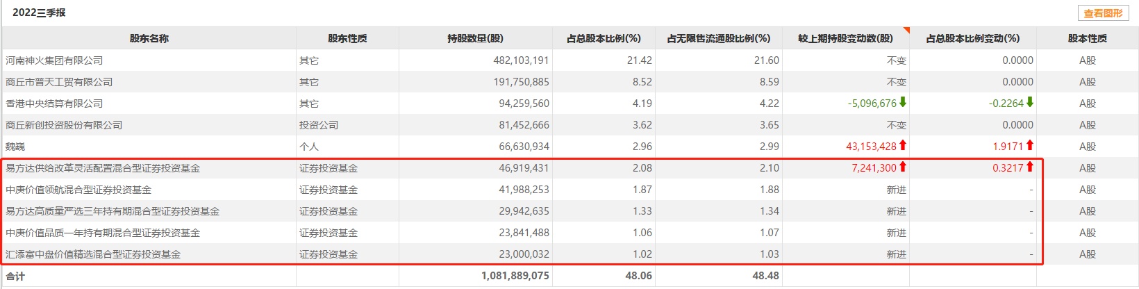Click red up arrow beside 7,241,300
The height and width of the screenshot is (289, 1139).
(903, 167)
